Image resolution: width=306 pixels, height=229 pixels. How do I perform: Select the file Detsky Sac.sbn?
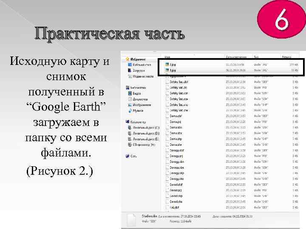click(x=179, y=93)
